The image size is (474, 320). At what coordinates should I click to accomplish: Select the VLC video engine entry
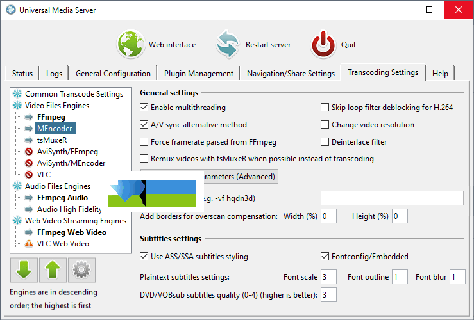click(x=44, y=174)
